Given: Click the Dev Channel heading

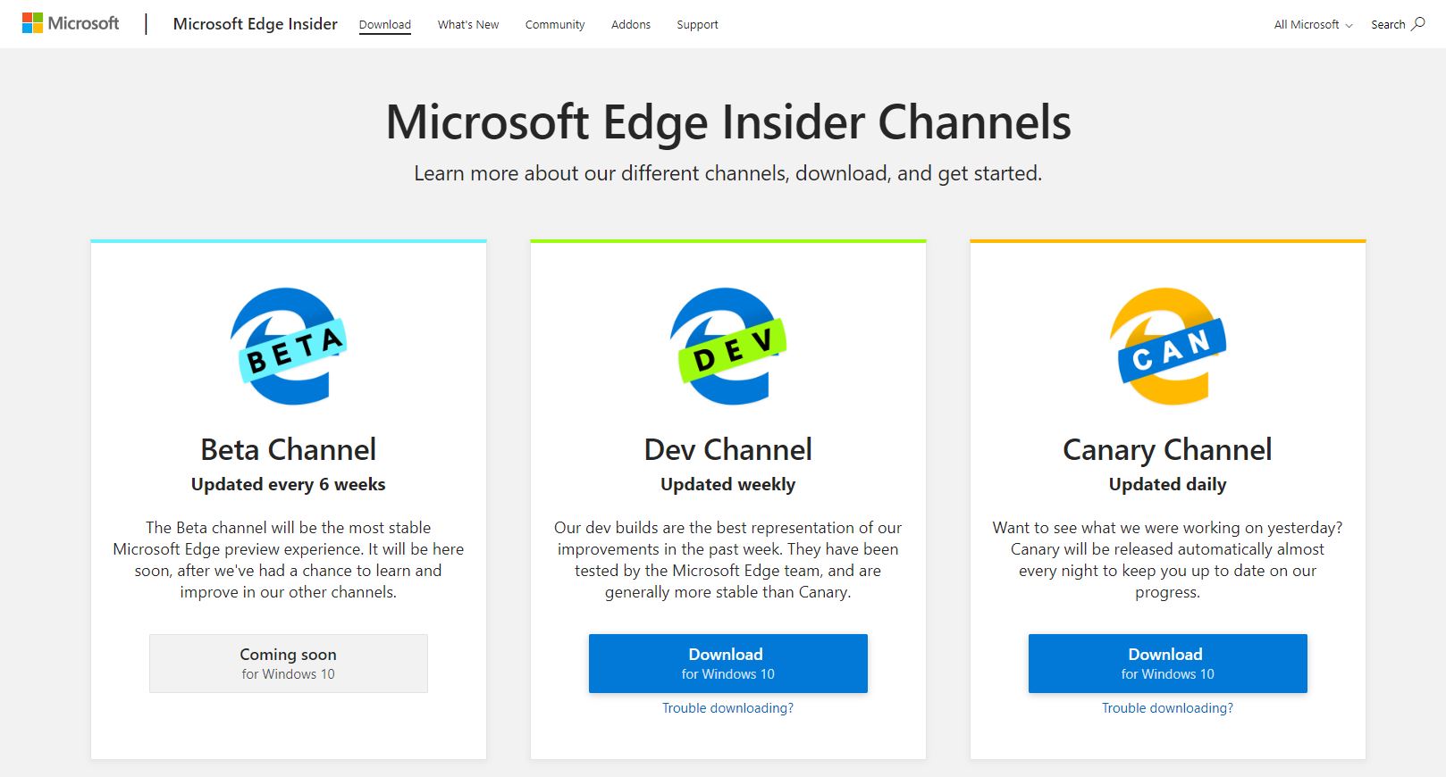Looking at the screenshot, I should click(728, 449).
